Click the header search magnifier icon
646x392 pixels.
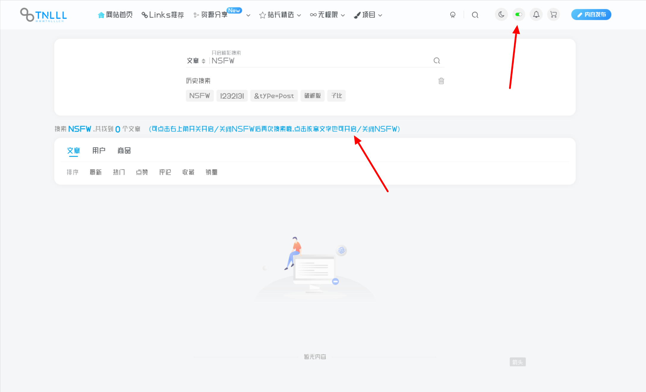point(475,15)
